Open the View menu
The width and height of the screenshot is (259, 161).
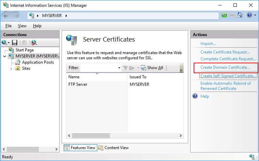pos(22,26)
